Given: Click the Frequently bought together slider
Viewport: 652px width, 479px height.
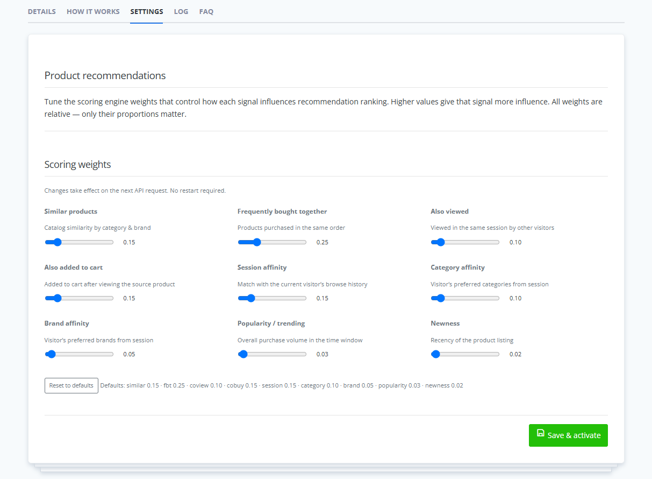Looking at the screenshot, I should [272, 242].
